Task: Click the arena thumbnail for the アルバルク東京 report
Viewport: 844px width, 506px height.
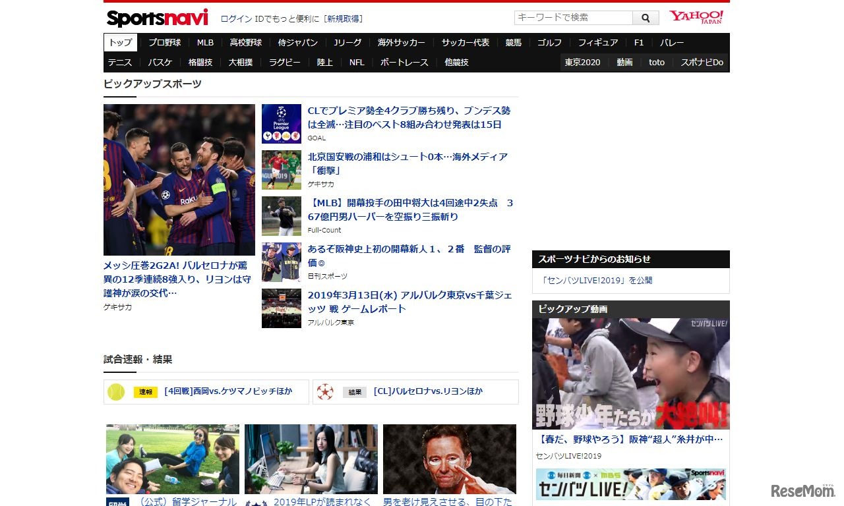Action: tap(282, 308)
